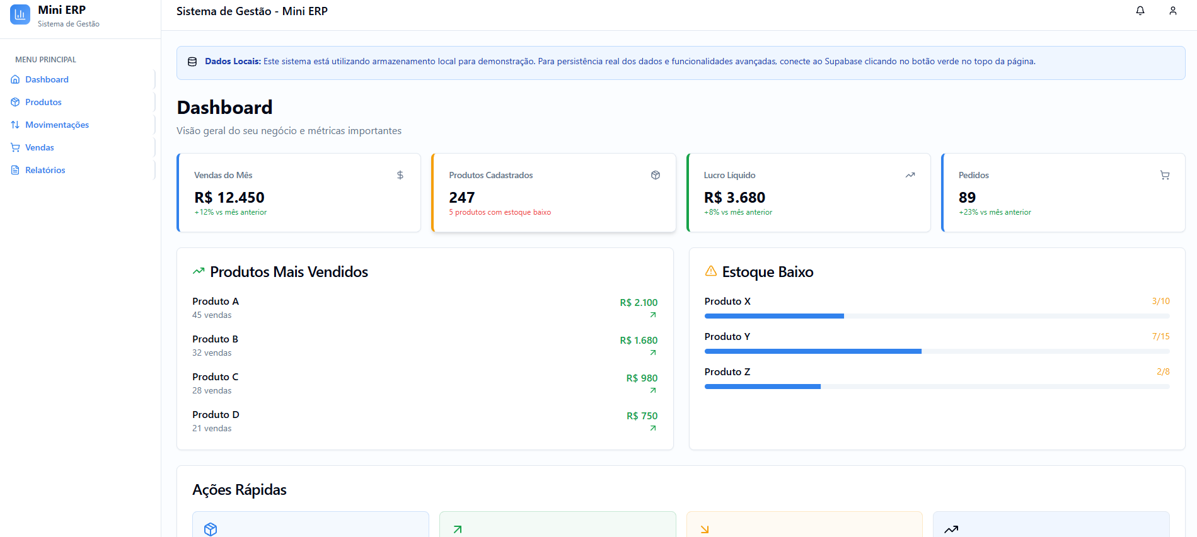Click the Vendas cart icon in sidebar
The image size is (1197, 537).
click(15, 147)
